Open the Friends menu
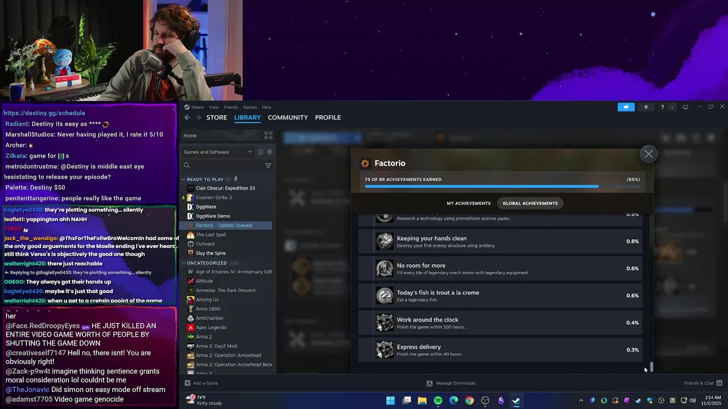This screenshot has height=409, width=728. [231, 107]
